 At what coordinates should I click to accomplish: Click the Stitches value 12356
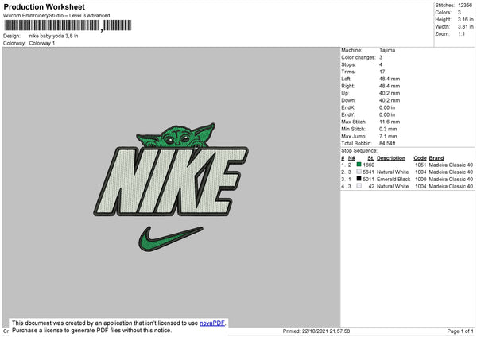pos(465,6)
